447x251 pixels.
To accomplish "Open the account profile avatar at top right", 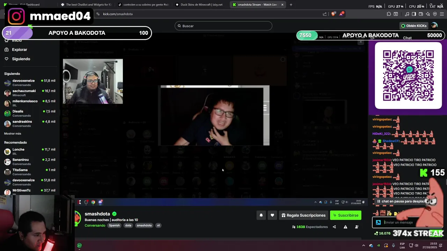I will 434,26.
